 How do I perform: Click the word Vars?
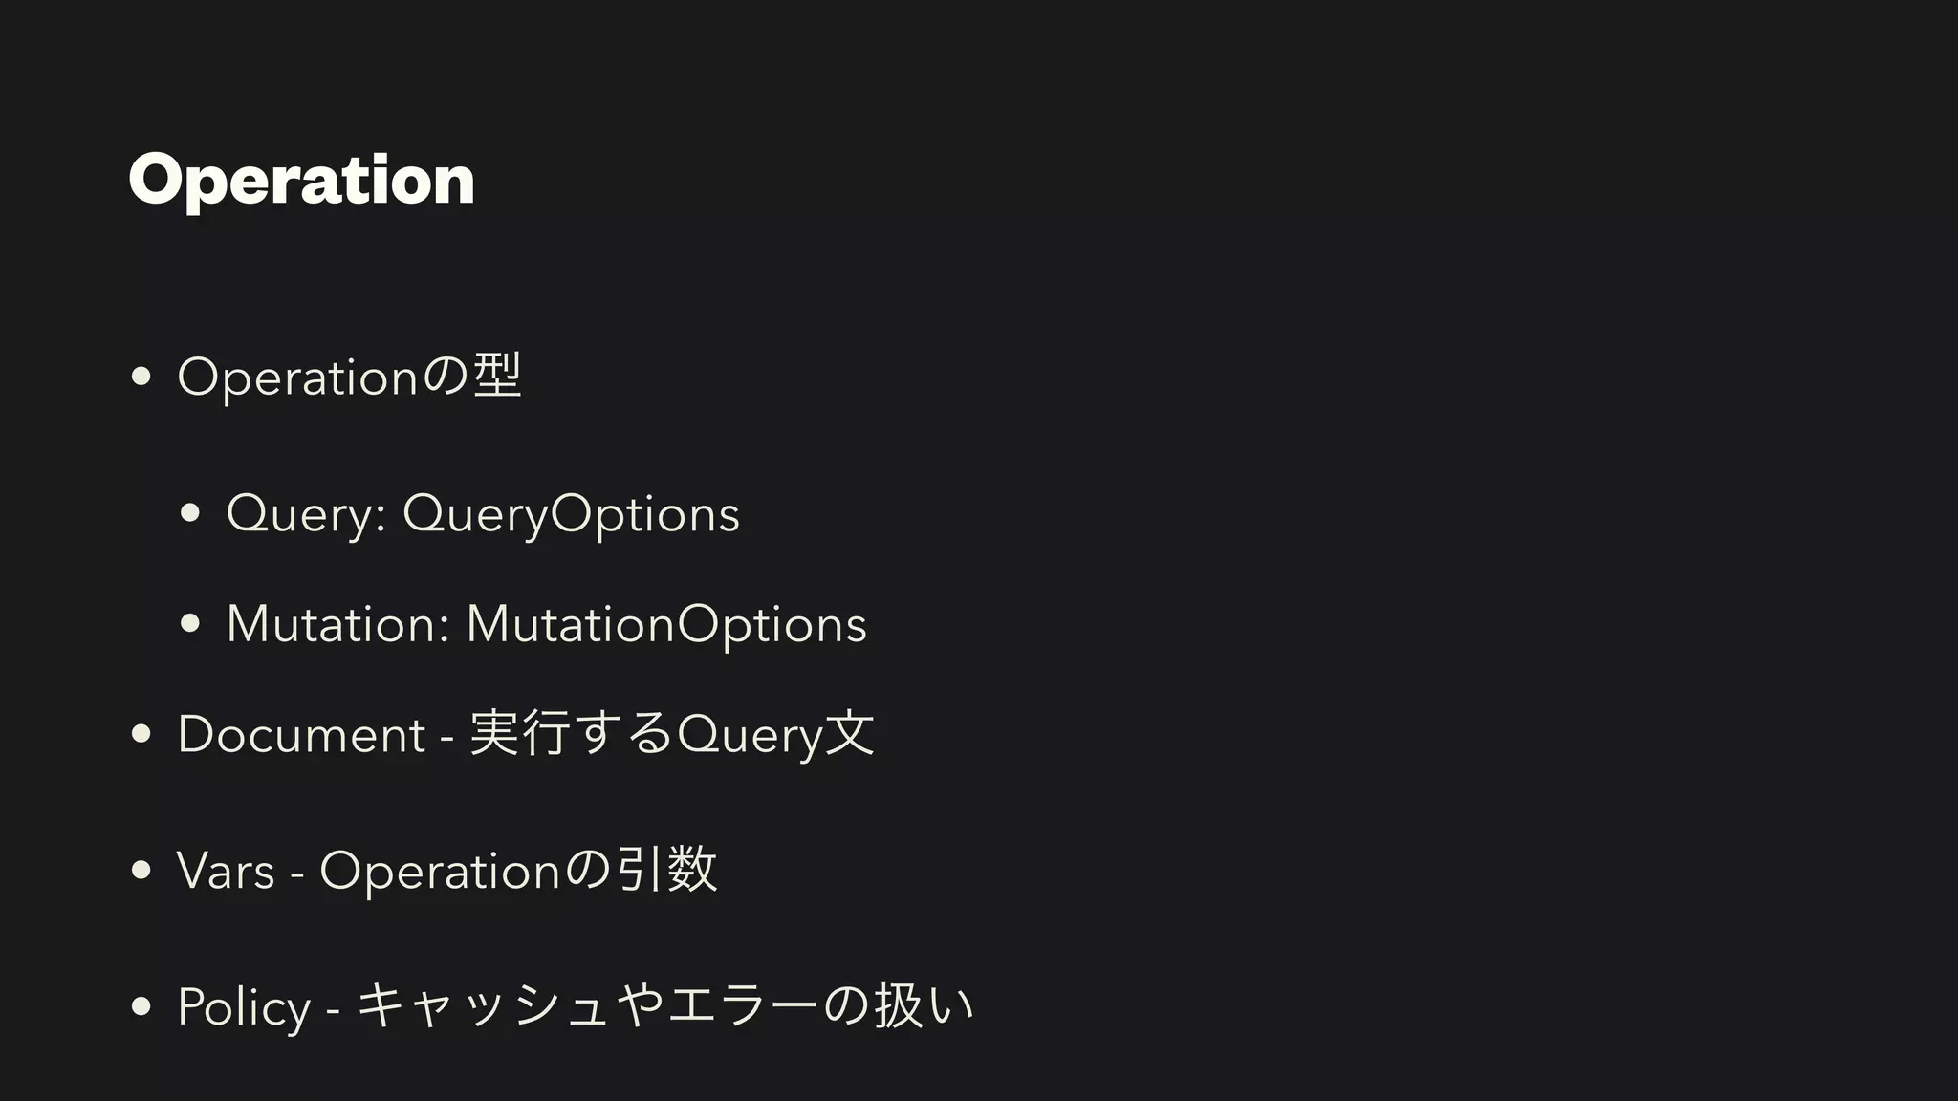click(x=226, y=870)
